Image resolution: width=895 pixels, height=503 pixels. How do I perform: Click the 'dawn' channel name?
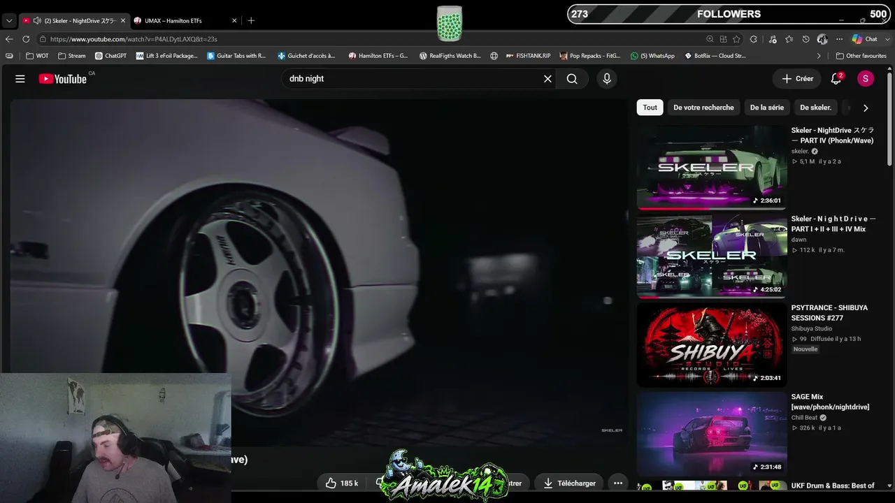pyautogui.click(x=799, y=240)
